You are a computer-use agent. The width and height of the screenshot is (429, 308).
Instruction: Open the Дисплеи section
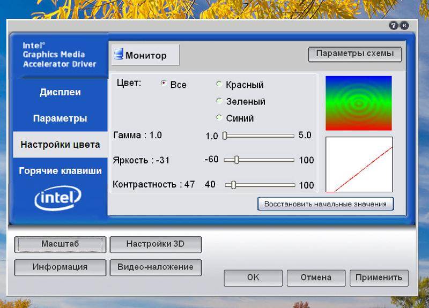(x=60, y=92)
